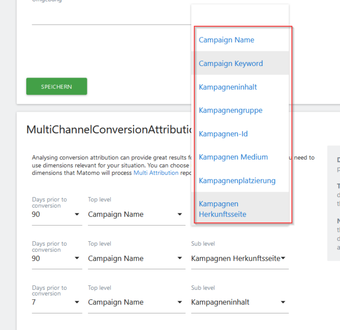Choose the Kampagnen-Id option
Image resolution: width=340 pixels, height=330 pixels.
pyautogui.click(x=240, y=133)
